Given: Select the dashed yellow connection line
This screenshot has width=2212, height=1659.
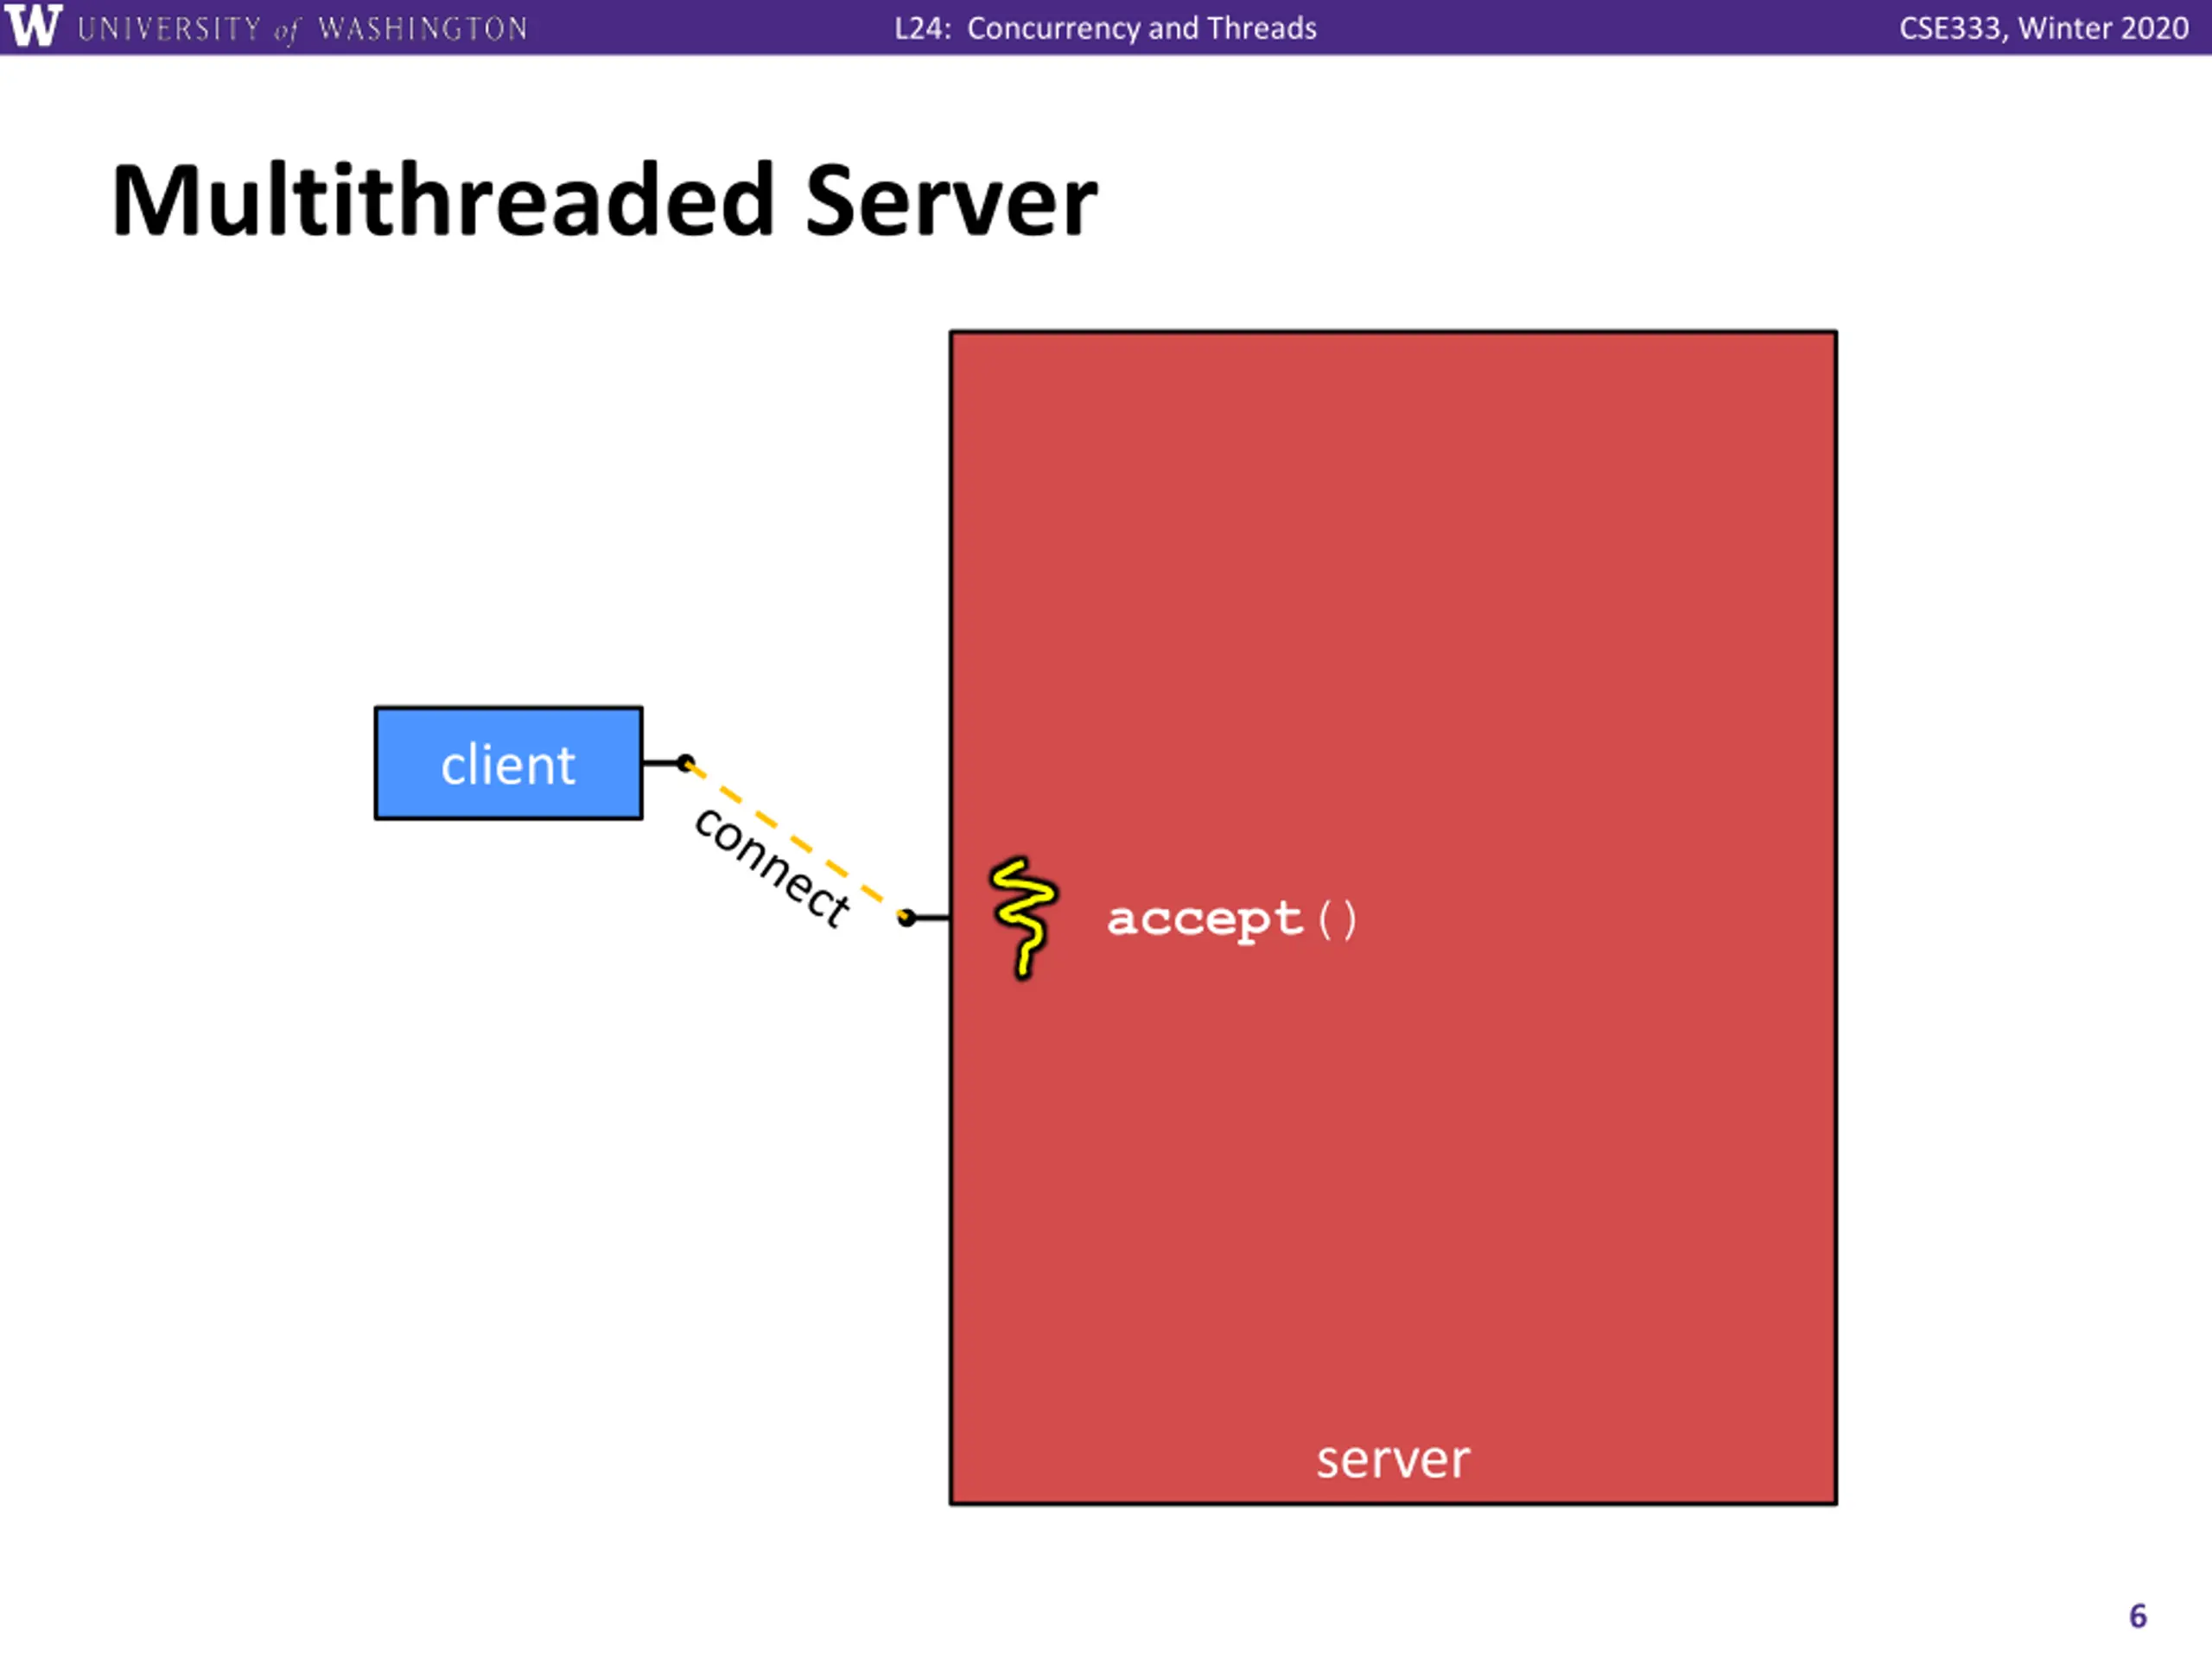Looking at the screenshot, I should pos(796,841).
